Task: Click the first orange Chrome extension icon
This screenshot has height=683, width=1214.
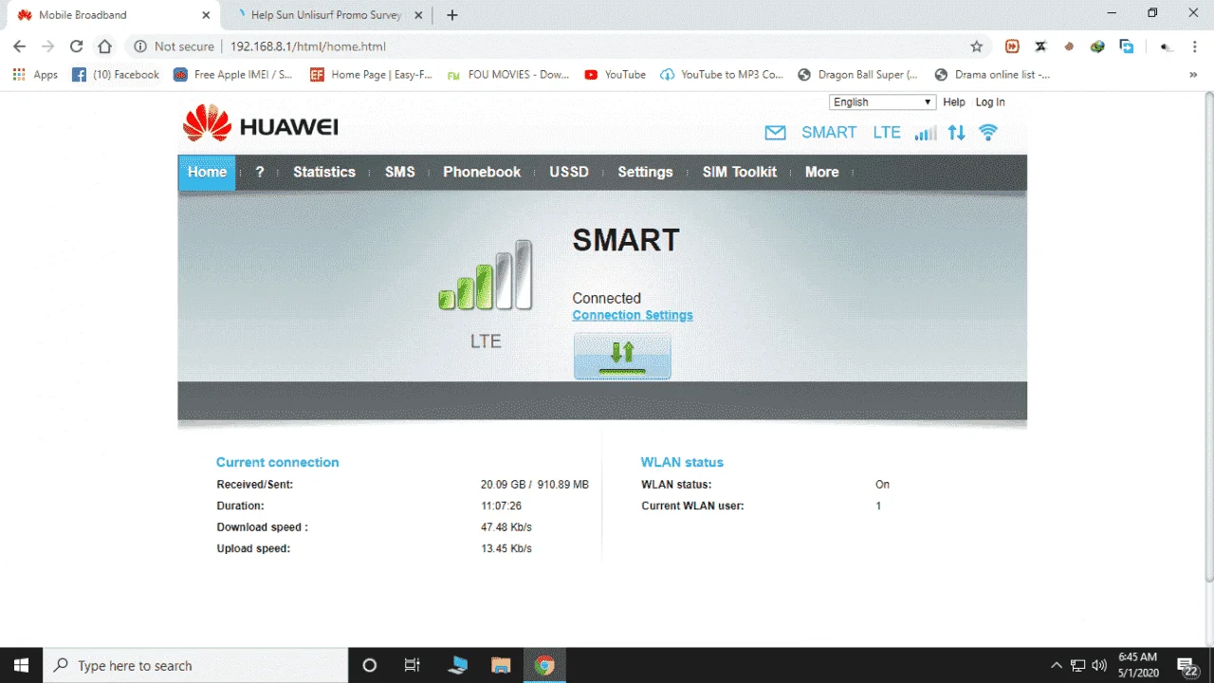Action: coord(1012,46)
